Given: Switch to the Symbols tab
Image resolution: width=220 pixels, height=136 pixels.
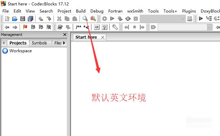Looking at the screenshot, I should click(x=39, y=43).
